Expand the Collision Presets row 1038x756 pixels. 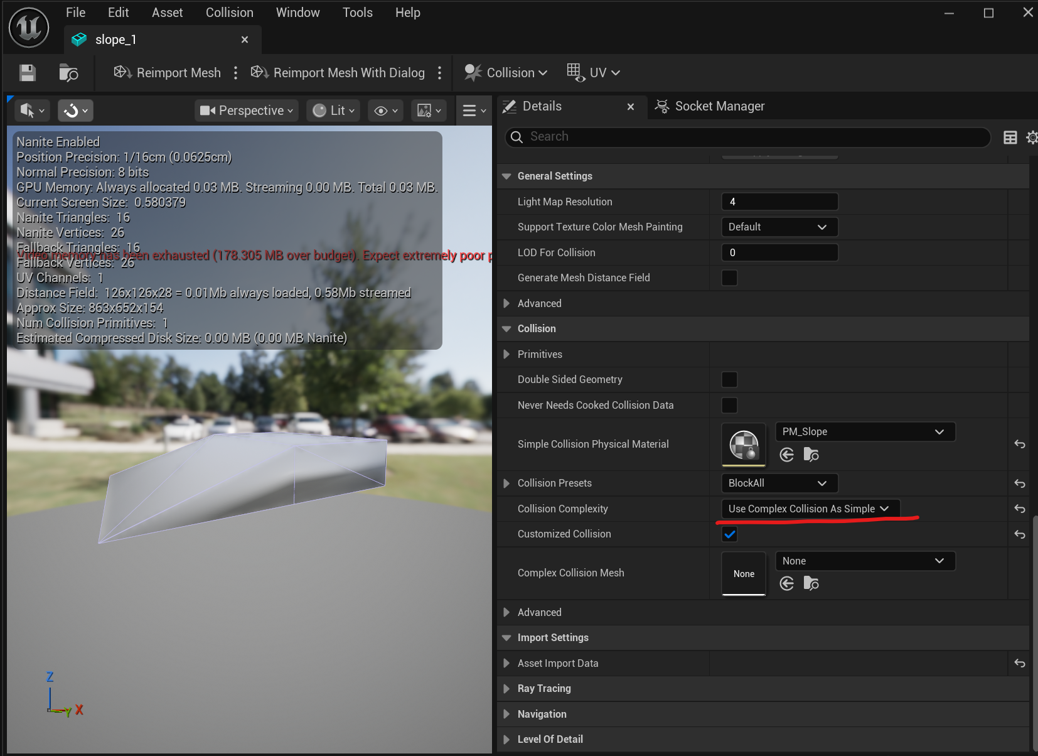tap(506, 483)
